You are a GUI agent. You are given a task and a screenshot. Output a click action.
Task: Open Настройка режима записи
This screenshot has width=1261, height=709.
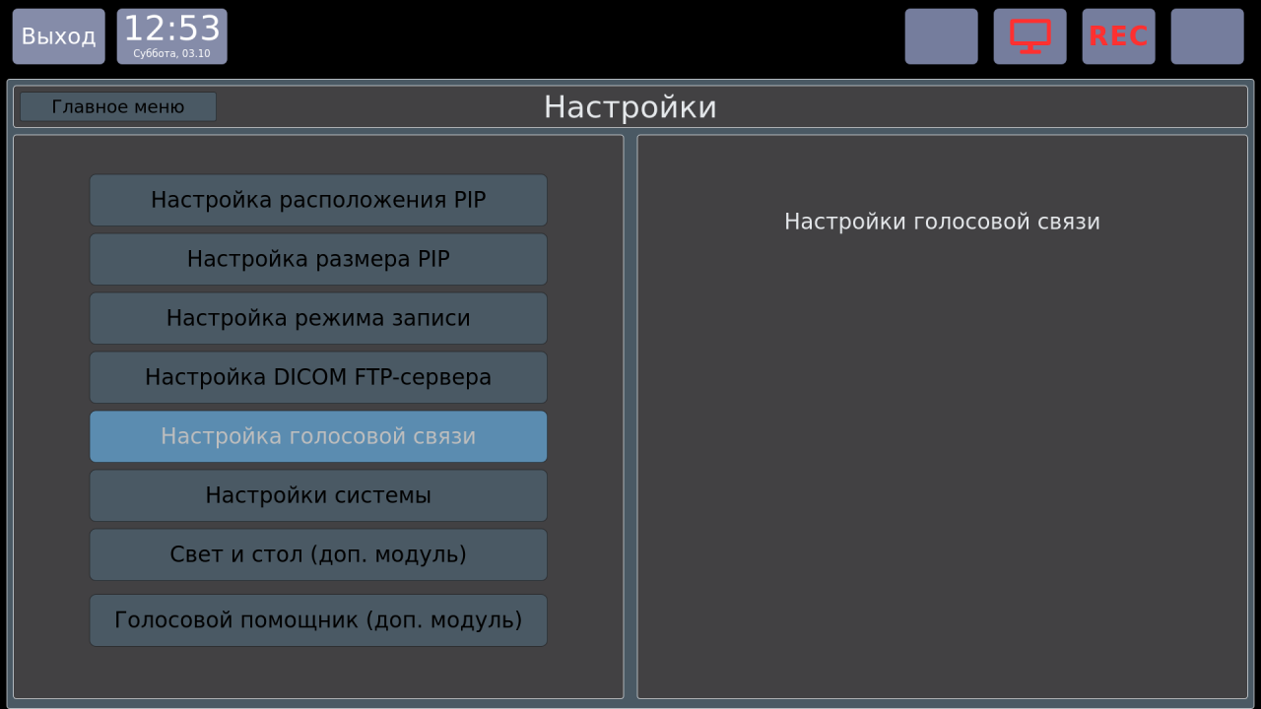click(318, 318)
